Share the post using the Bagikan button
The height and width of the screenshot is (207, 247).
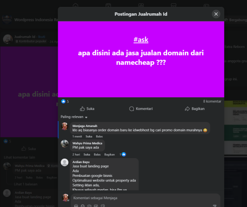[x=195, y=109]
